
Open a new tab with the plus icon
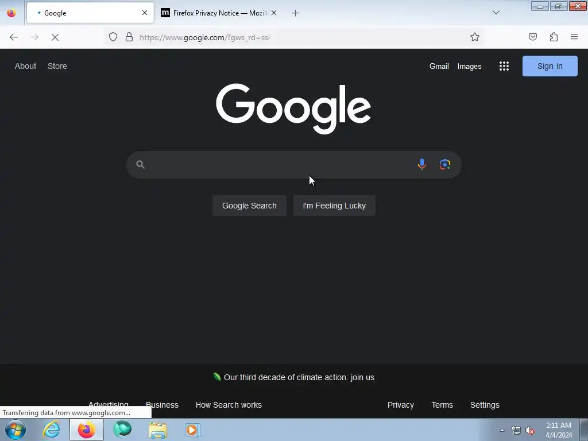(296, 13)
